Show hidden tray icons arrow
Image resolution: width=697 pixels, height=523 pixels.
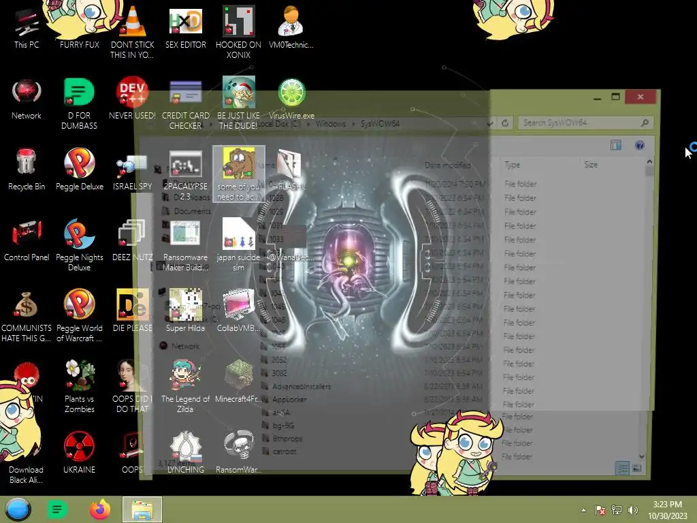coord(583,510)
